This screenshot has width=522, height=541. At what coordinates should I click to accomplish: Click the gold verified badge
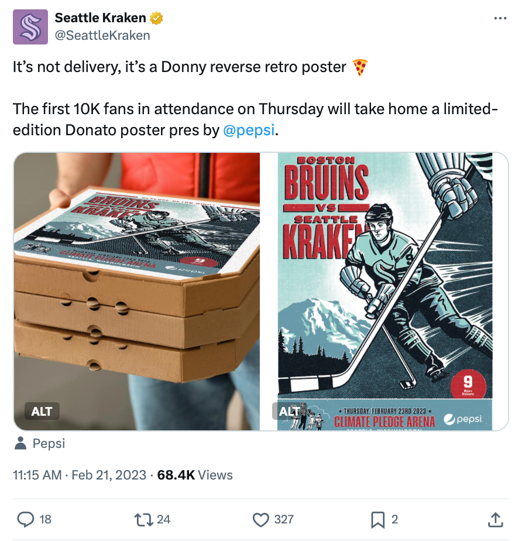(x=156, y=18)
